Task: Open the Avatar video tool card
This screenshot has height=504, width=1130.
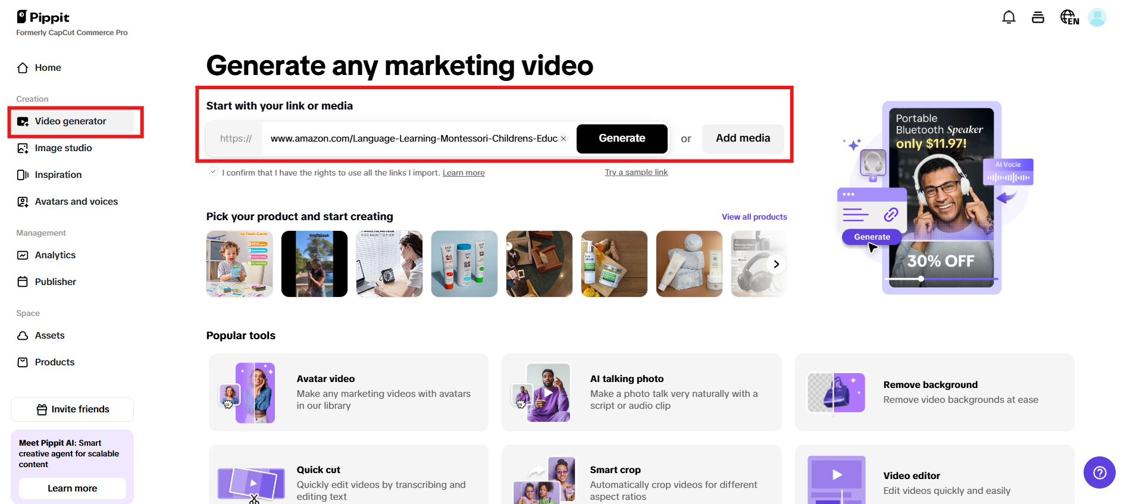Action: tap(348, 393)
